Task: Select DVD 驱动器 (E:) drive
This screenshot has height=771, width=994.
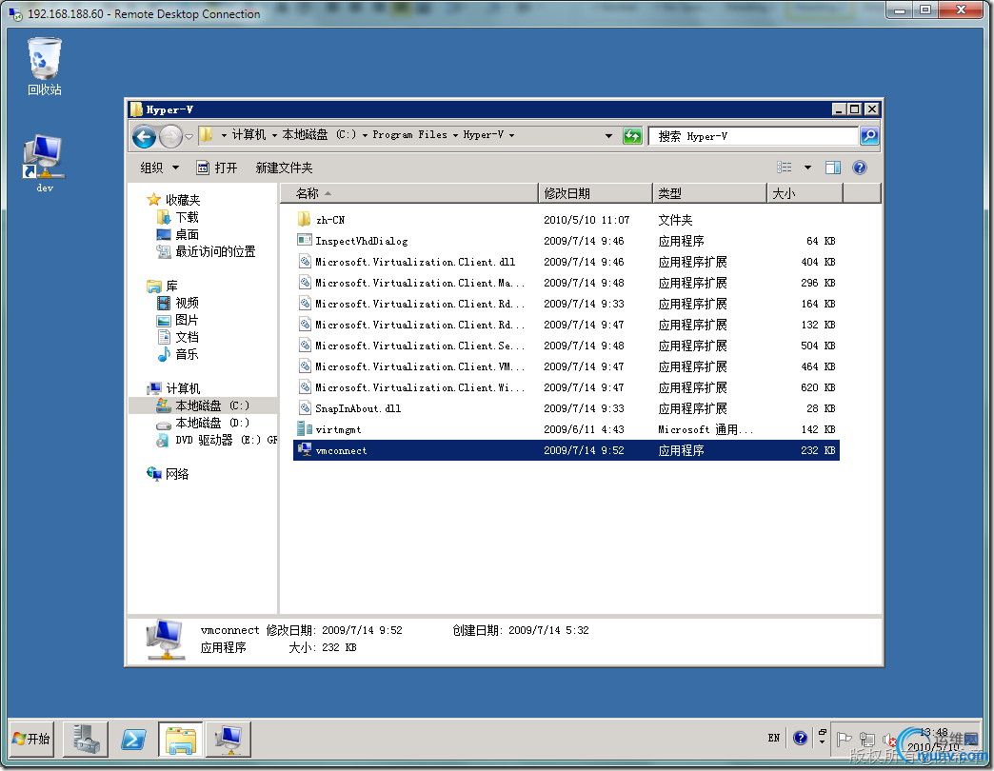Action: click(x=217, y=440)
